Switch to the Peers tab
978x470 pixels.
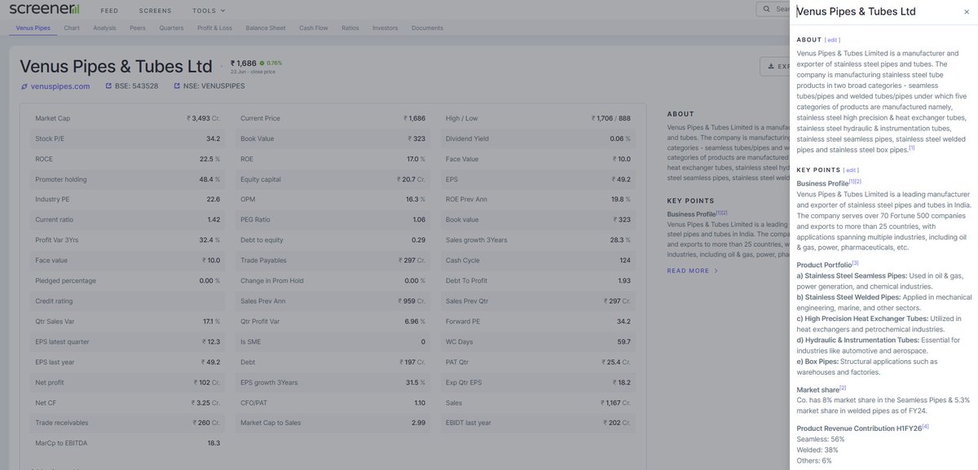(137, 28)
